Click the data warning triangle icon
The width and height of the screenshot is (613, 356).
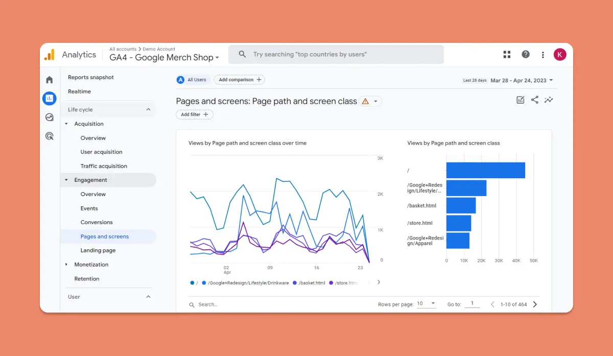coord(365,101)
